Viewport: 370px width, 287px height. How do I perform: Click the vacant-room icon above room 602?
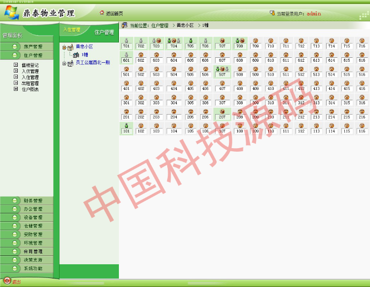(141, 55)
